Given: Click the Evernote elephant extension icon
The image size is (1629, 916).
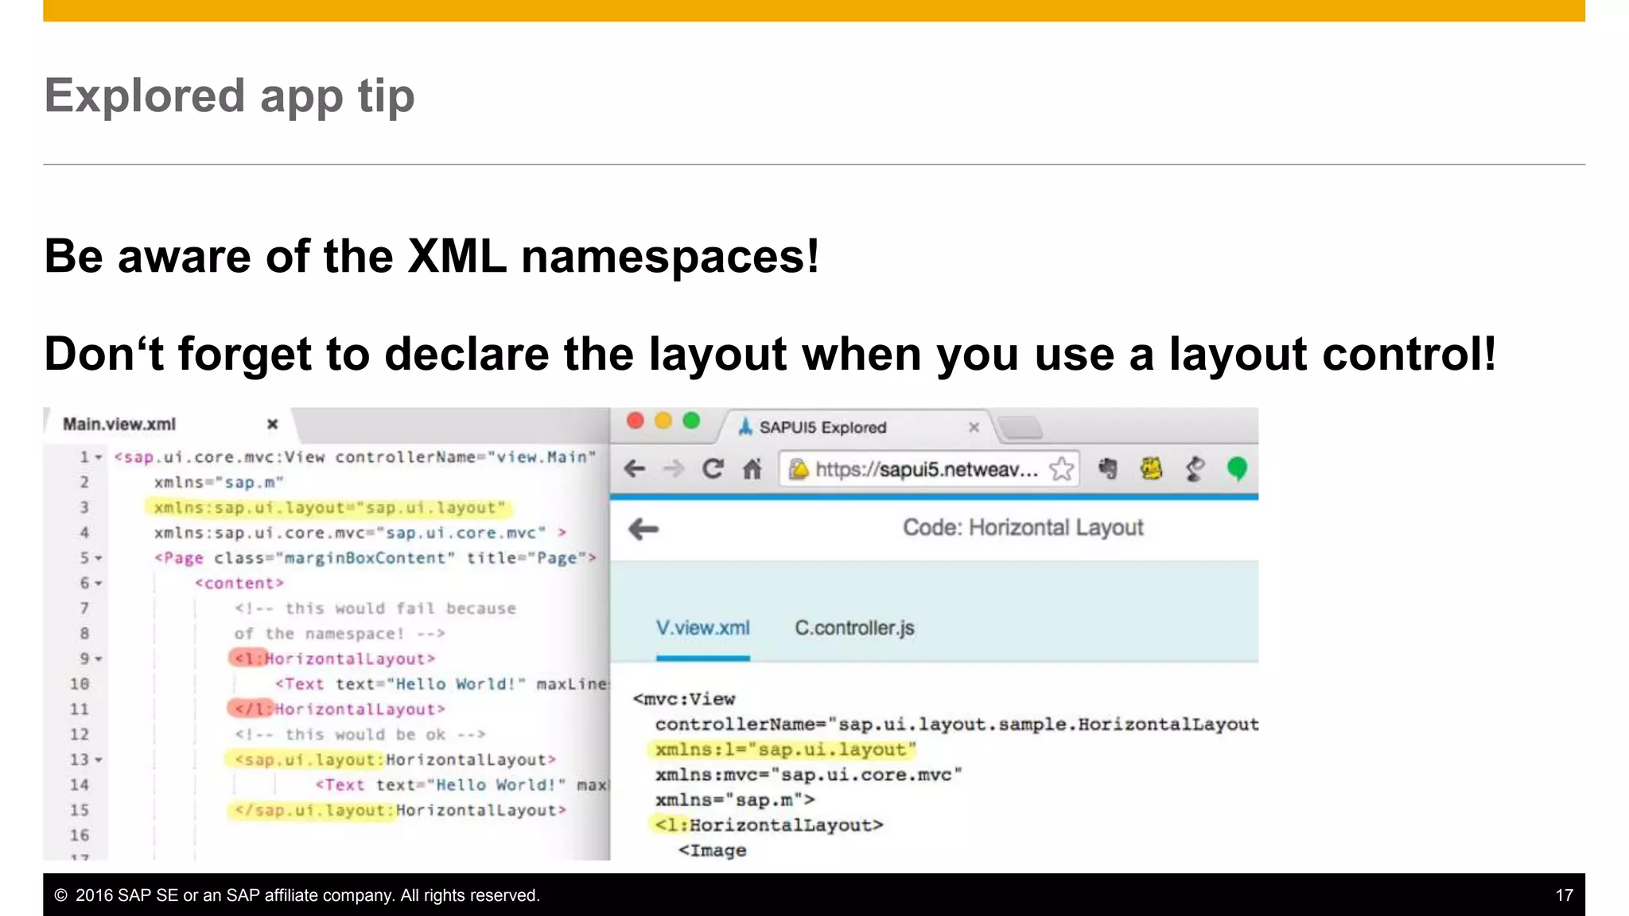Looking at the screenshot, I should coord(1108,469).
